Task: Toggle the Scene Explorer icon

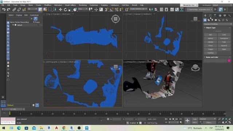Action: pos(161,10)
